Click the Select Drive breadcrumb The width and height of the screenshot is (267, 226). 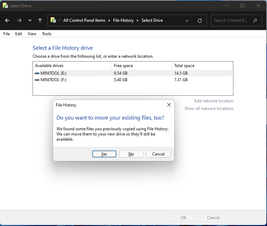pos(152,20)
